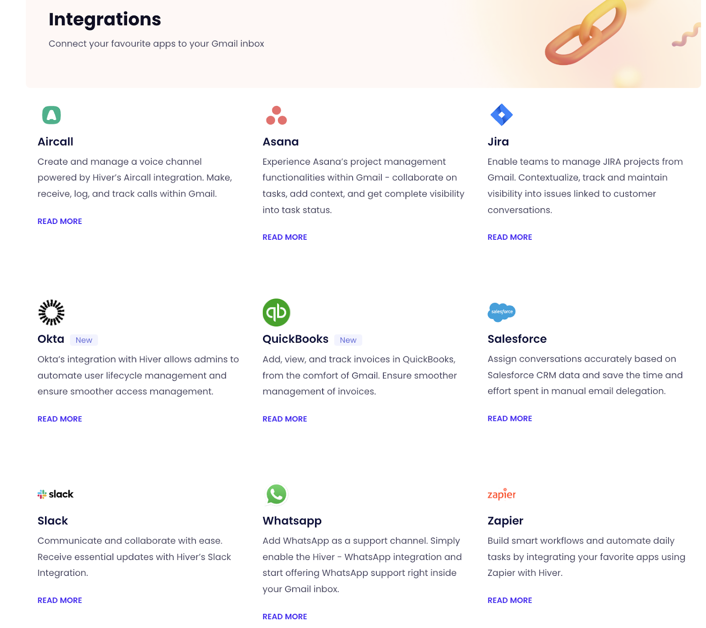
Task: Click the Slack logo image
Action: 56,494
